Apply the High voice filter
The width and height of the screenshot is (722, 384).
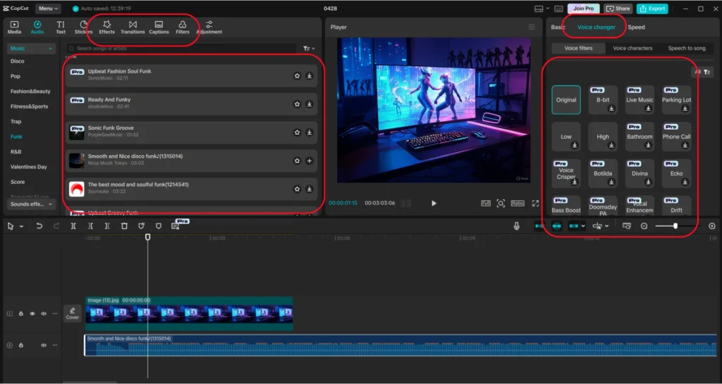pyautogui.click(x=603, y=137)
